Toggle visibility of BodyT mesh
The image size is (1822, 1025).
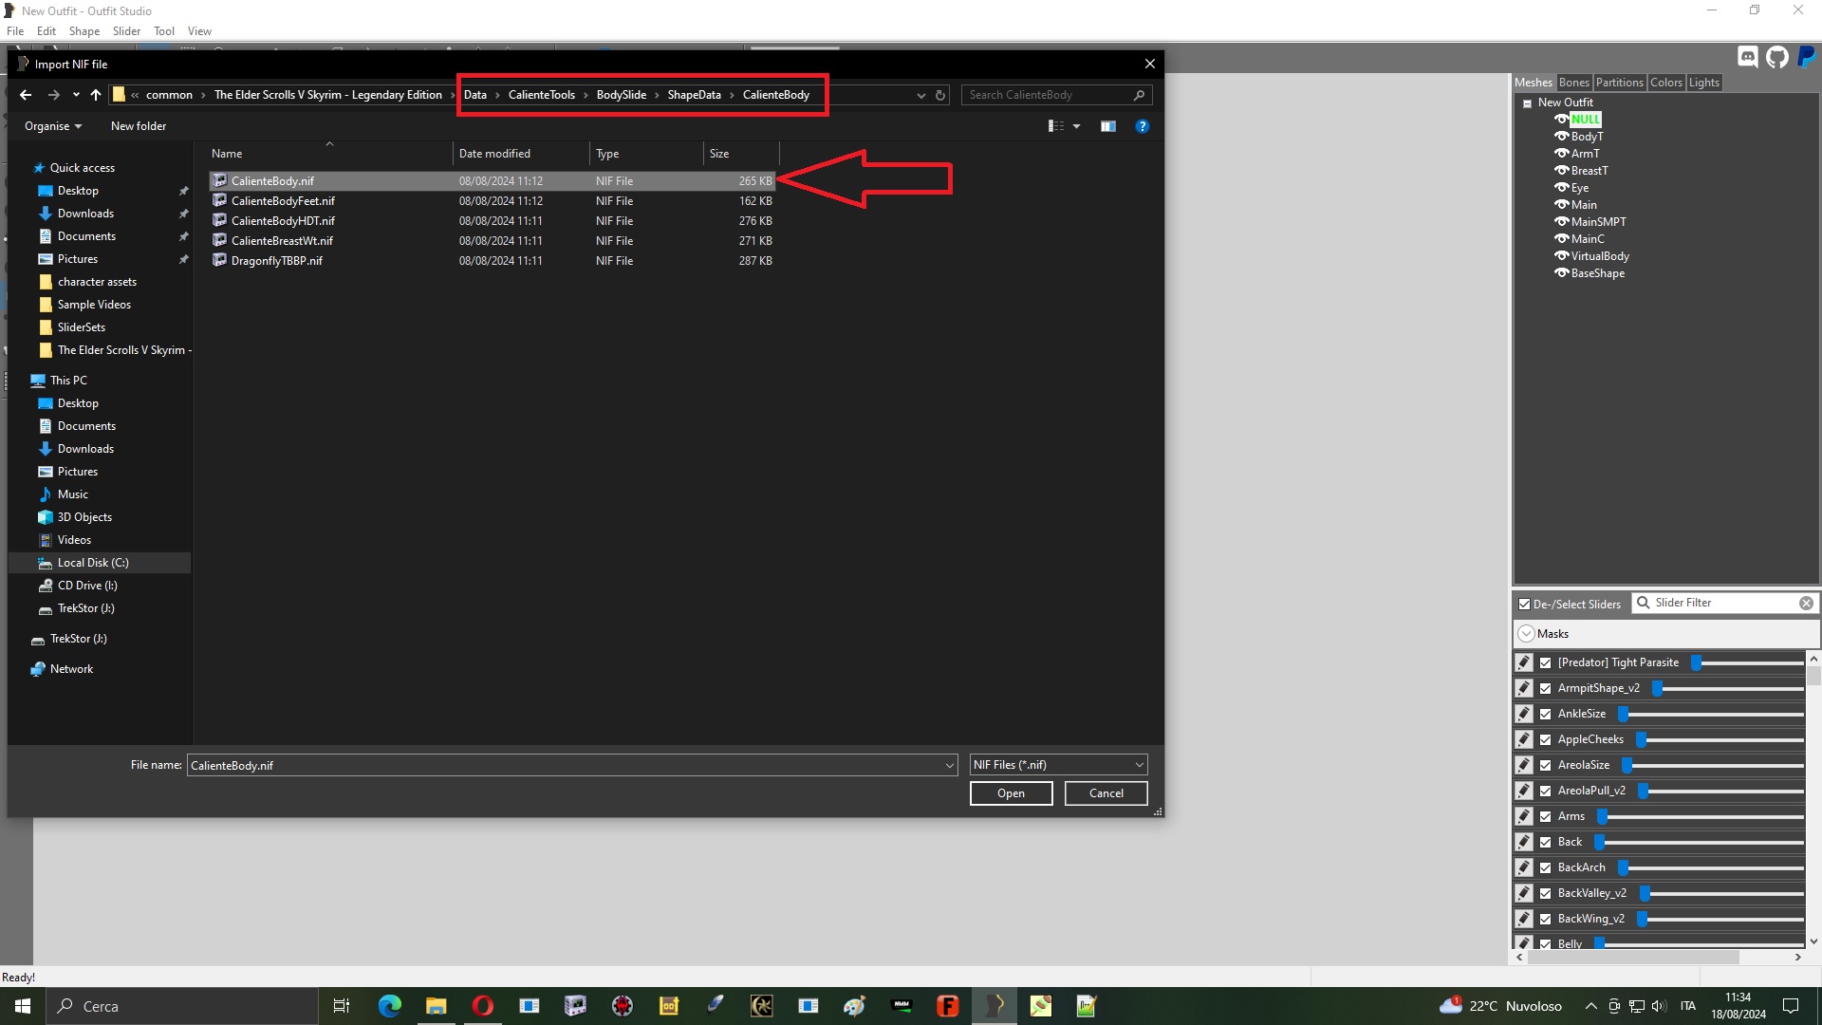[1561, 137]
